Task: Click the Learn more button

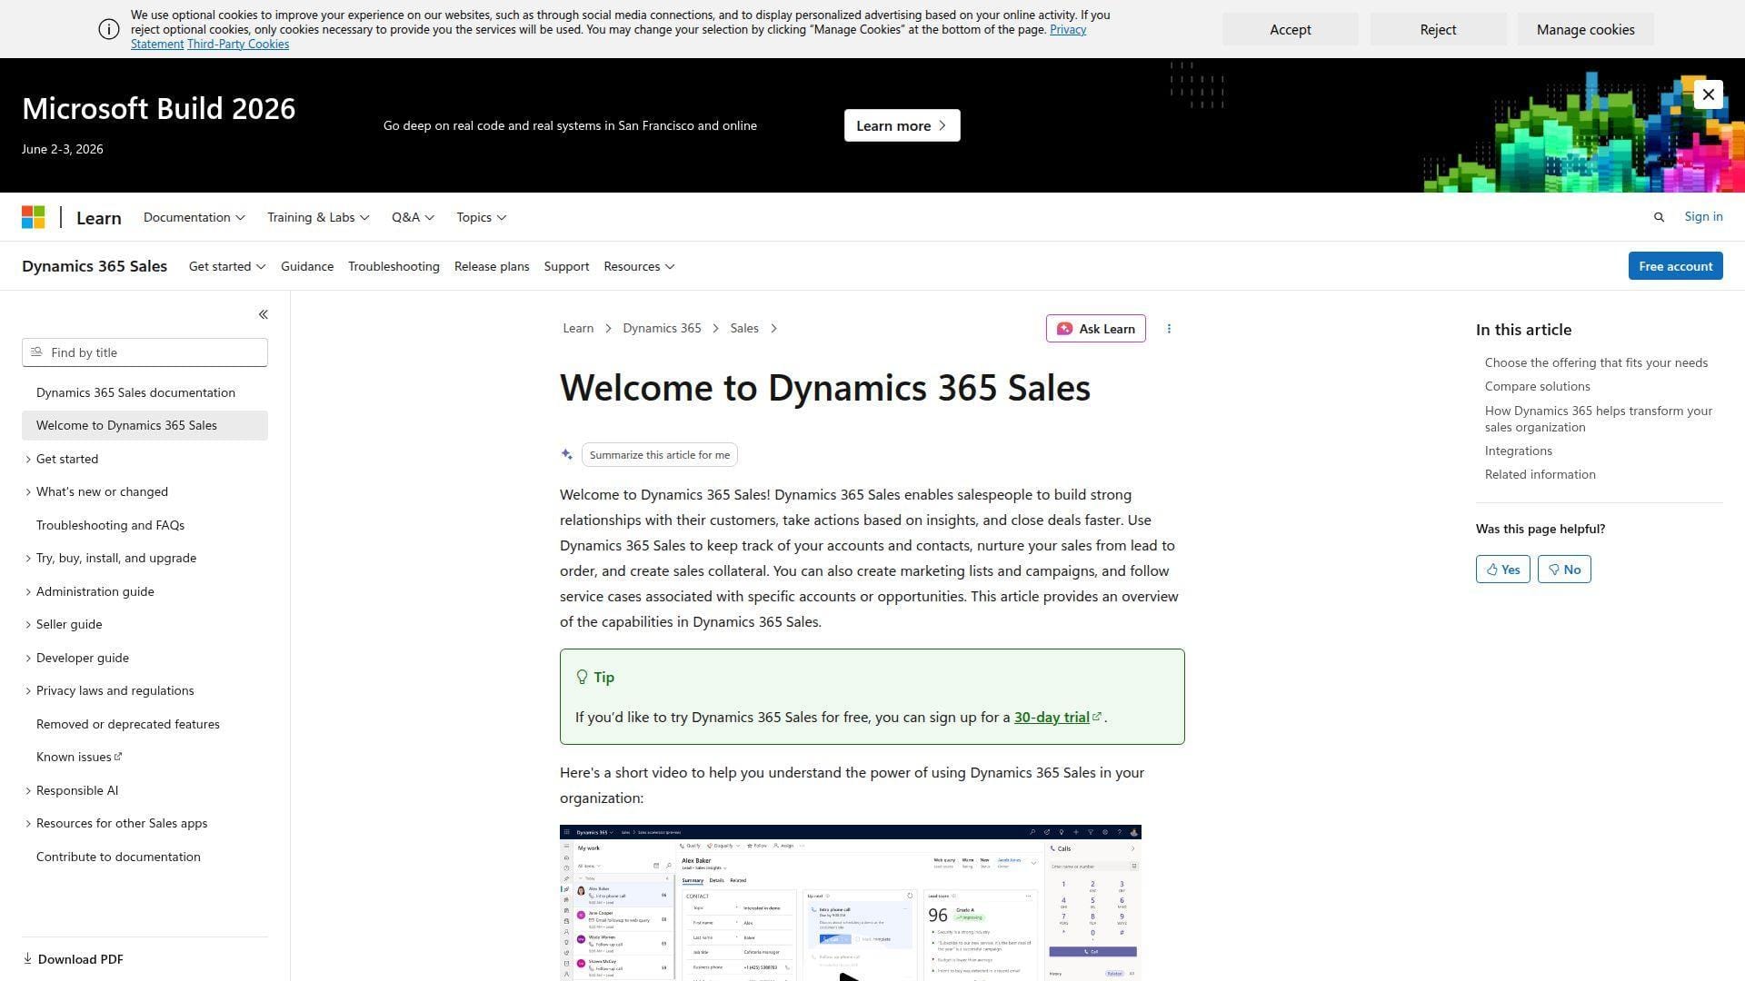Action: click(x=902, y=125)
